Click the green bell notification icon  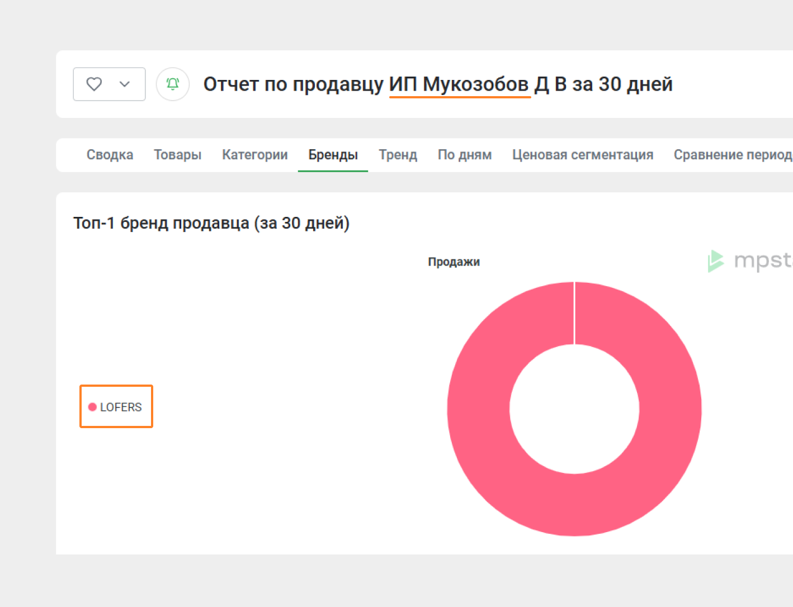tap(173, 84)
